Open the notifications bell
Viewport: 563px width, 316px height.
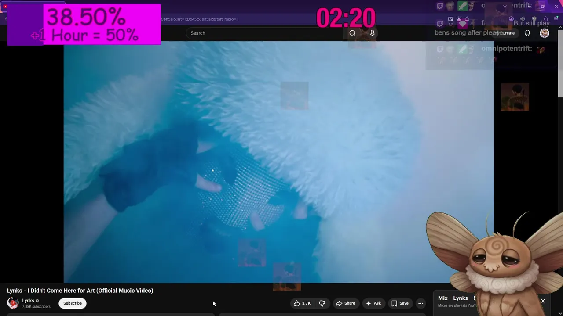[527, 33]
